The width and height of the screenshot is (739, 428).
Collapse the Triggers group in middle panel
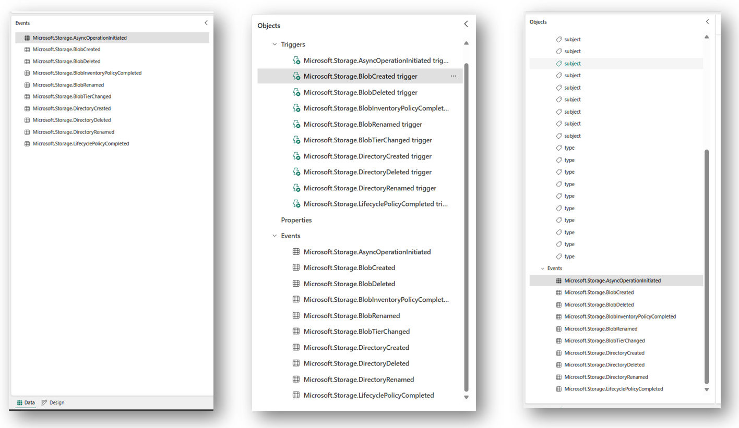click(x=275, y=45)
